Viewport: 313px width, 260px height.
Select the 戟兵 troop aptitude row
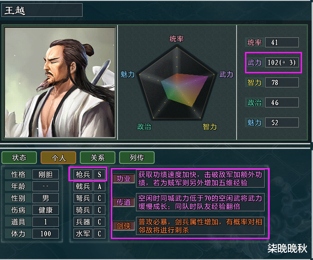point(89,187)
